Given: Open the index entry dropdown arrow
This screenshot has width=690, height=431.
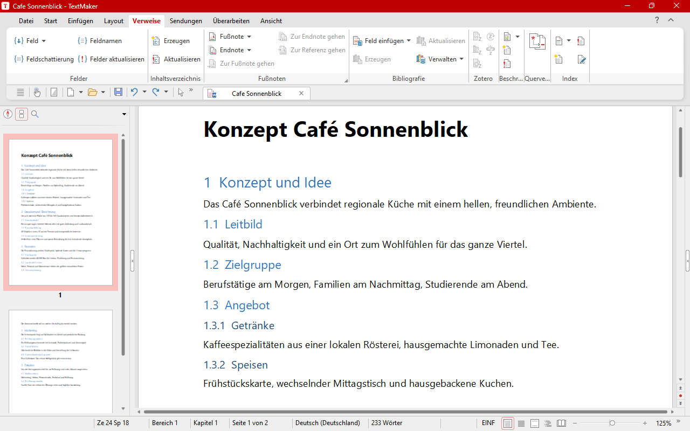Looking at the screenshot, I should point(569,41).
